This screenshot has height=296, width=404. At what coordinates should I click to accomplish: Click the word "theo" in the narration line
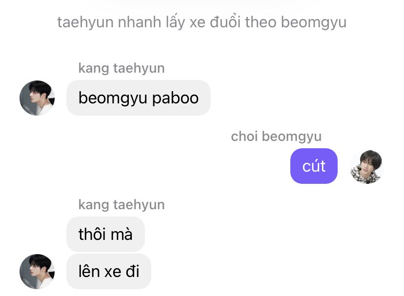coord(261,22)
